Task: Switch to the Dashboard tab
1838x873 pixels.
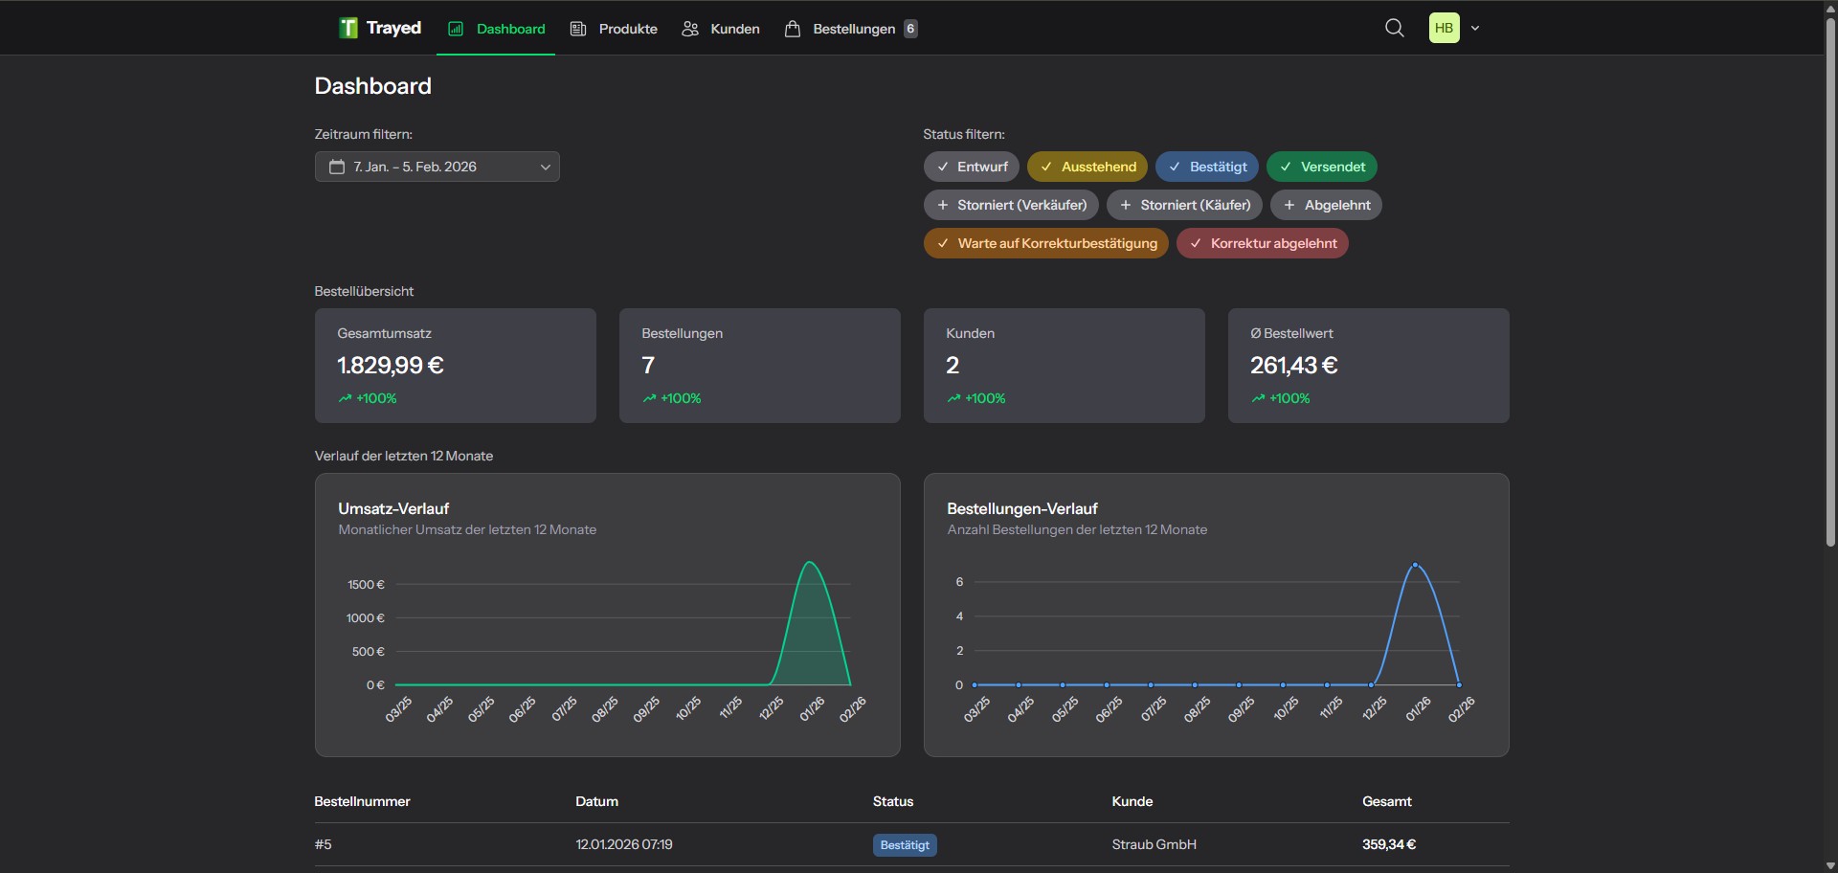Action: click(x=496, y=29)
